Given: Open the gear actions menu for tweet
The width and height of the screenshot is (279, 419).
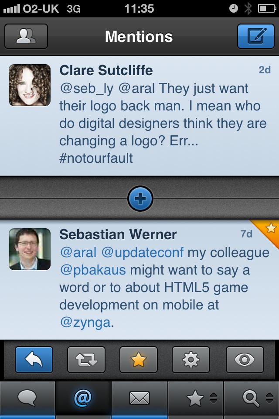Looking at the screenshot, I should 191,360.
